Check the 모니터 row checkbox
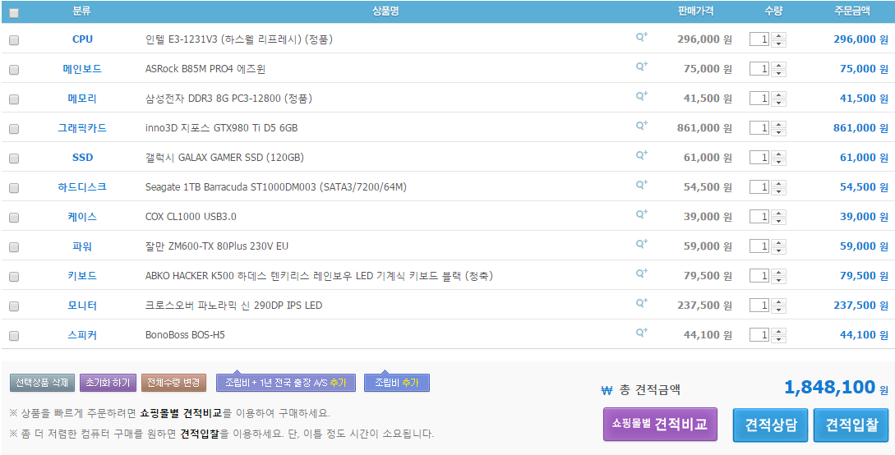The height and width of the screenshot is (455, 895). tap(14, 306)
